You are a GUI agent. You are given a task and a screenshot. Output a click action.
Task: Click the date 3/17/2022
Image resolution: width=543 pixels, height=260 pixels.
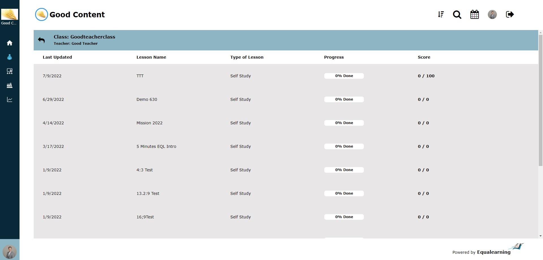[53, 146]
